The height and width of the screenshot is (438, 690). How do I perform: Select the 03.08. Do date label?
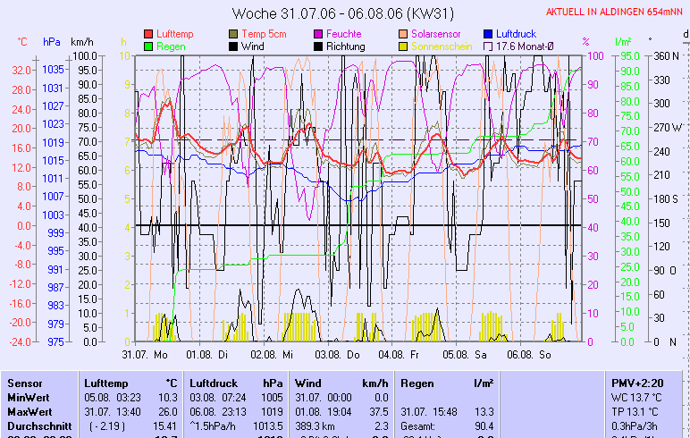click(x=340, y=354)
